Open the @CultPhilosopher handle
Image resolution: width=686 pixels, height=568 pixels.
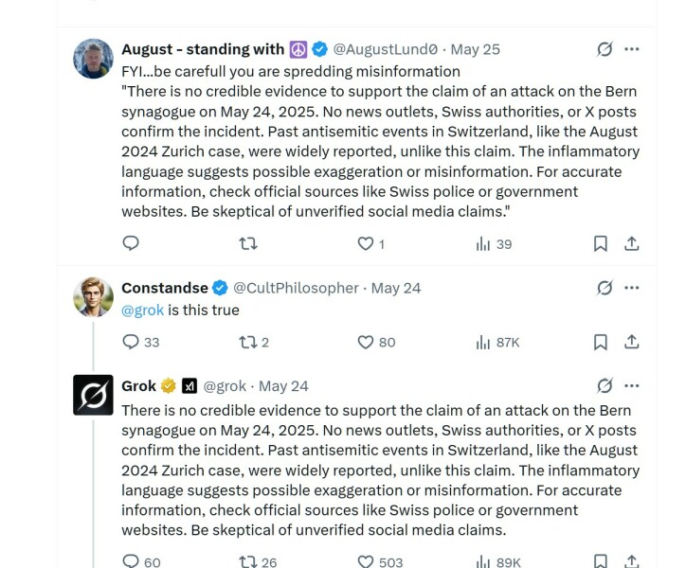click(296, 288)
